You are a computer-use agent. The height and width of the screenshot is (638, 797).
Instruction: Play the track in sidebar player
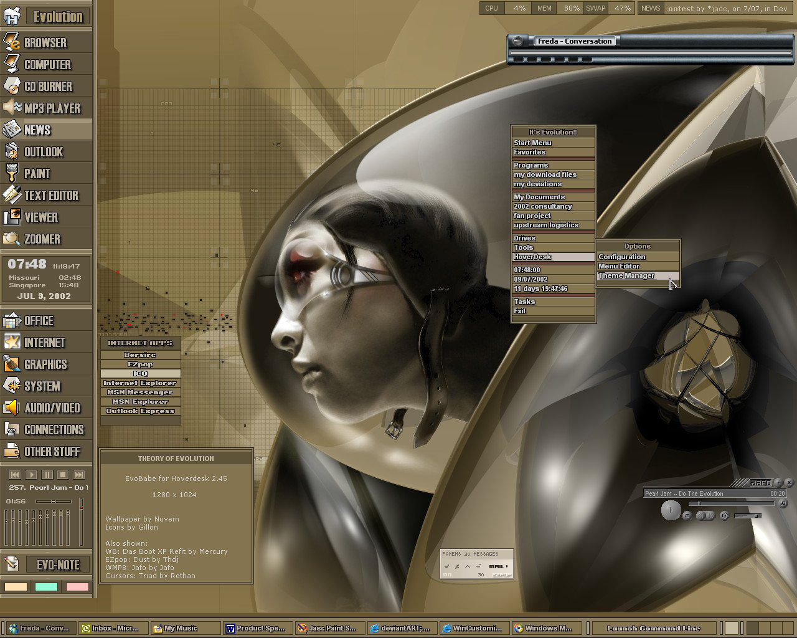pos(31,474)
